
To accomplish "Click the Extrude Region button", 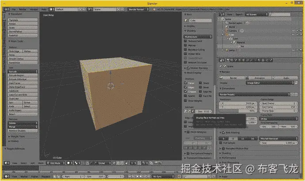I will [23, 75].
